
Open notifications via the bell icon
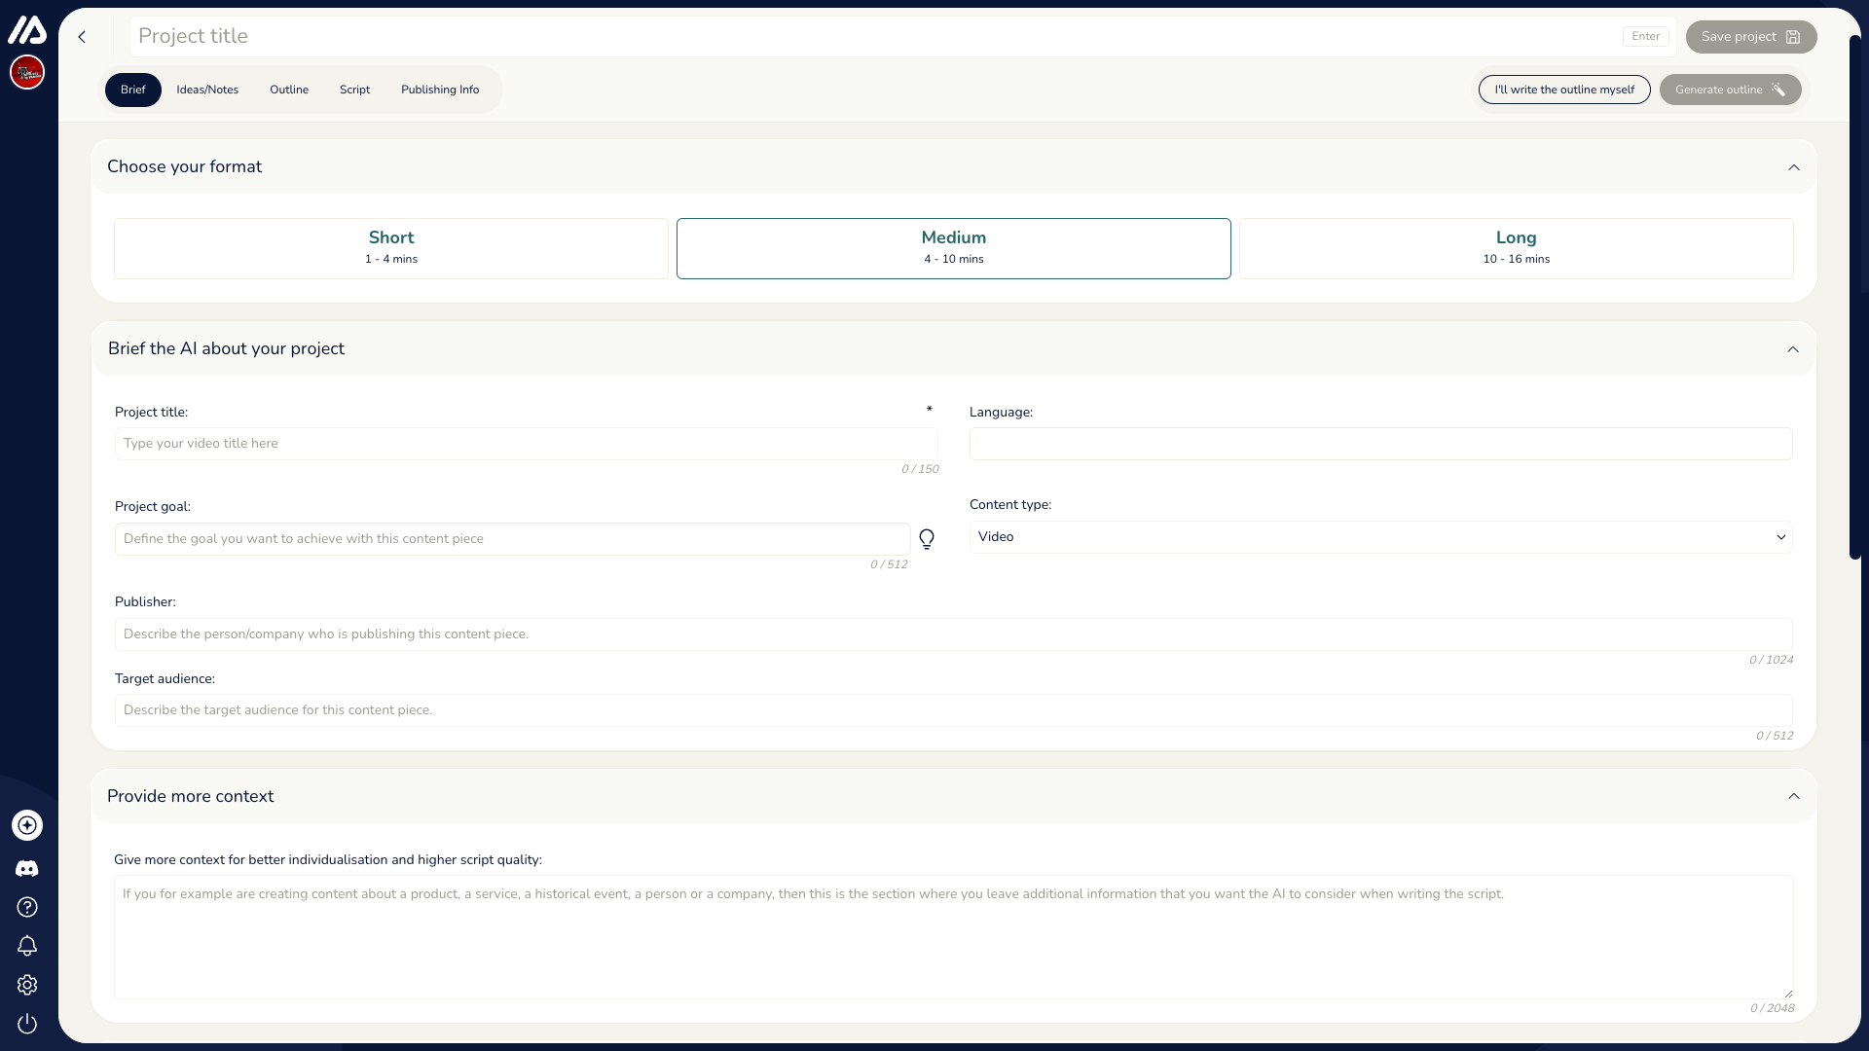point(27,946)
